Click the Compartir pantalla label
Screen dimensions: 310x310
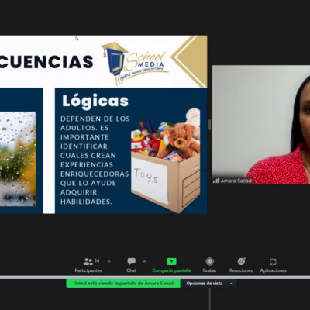pyautogui.click(x=171, y=270)
